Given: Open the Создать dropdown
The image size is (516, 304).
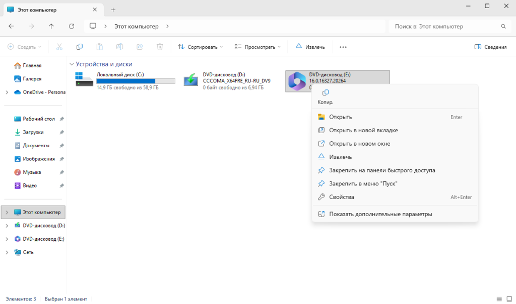Looking at the screenshot, I should tap(25, 47).
